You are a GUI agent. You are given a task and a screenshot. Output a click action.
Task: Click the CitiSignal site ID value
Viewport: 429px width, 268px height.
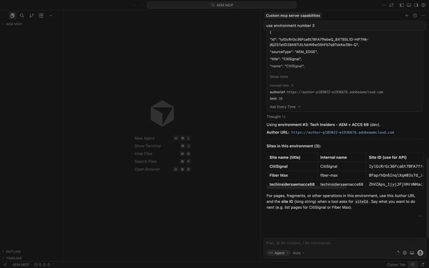pos(396,167)
